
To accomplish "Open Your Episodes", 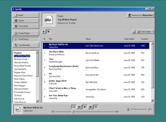I will [x=26, y=45].
